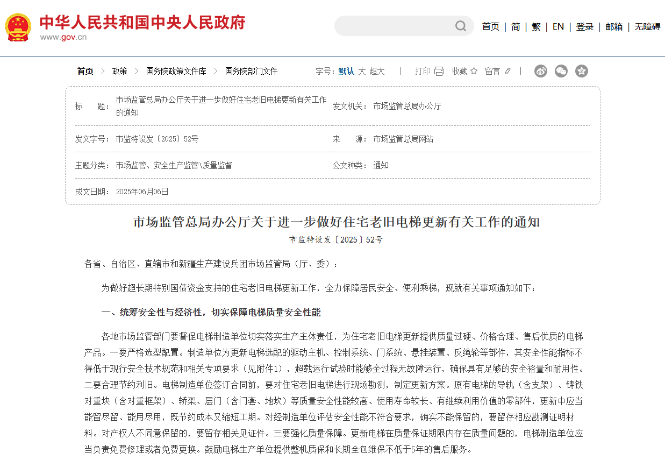Switch font size to 超大
Viewport: 665px width, 460px height.
tap(377, 71)
